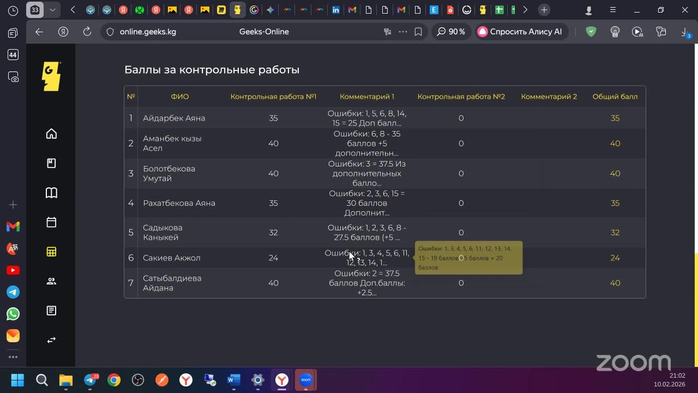This screenshot has width=698, height=393.
Task: Open the open-book icon in Geeks sidebar
Action: click(51, 193)
